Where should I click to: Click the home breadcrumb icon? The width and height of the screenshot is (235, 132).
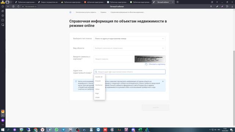tap(70, 12)
